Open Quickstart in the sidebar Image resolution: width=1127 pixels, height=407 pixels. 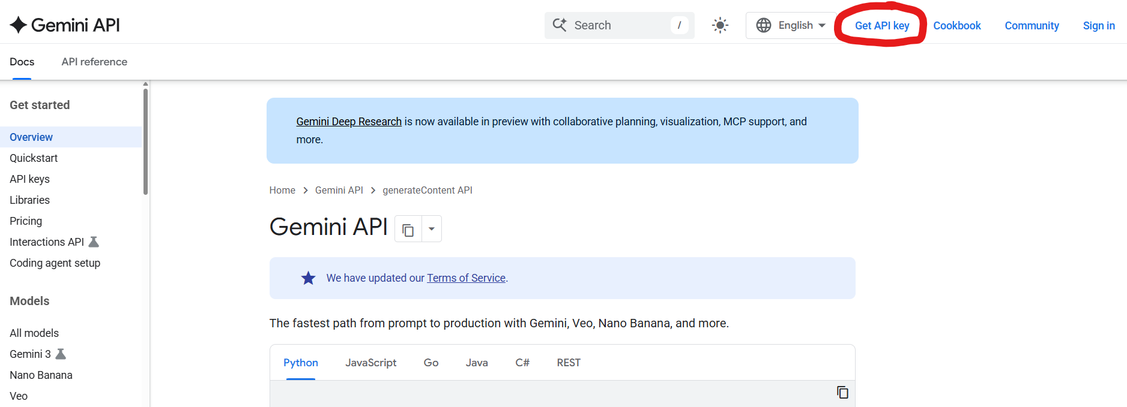34,158
